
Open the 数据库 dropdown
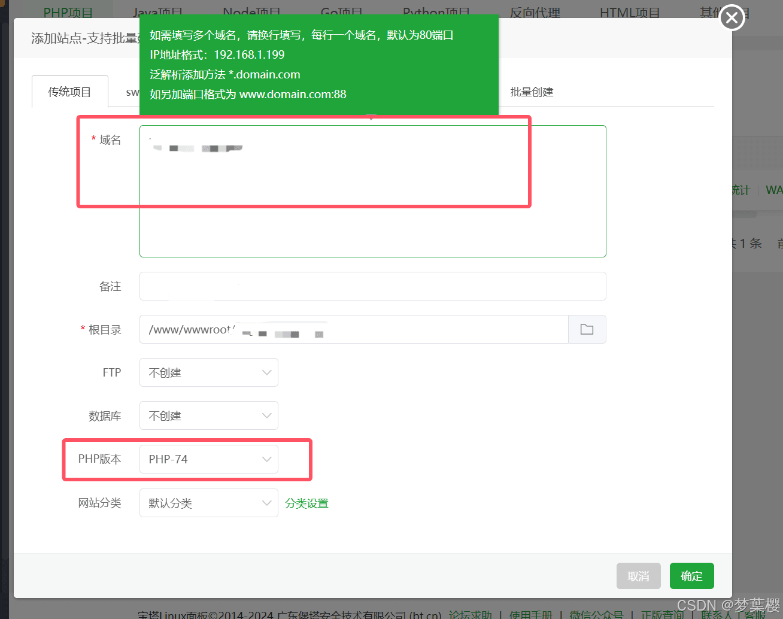[x=208, y=415]
